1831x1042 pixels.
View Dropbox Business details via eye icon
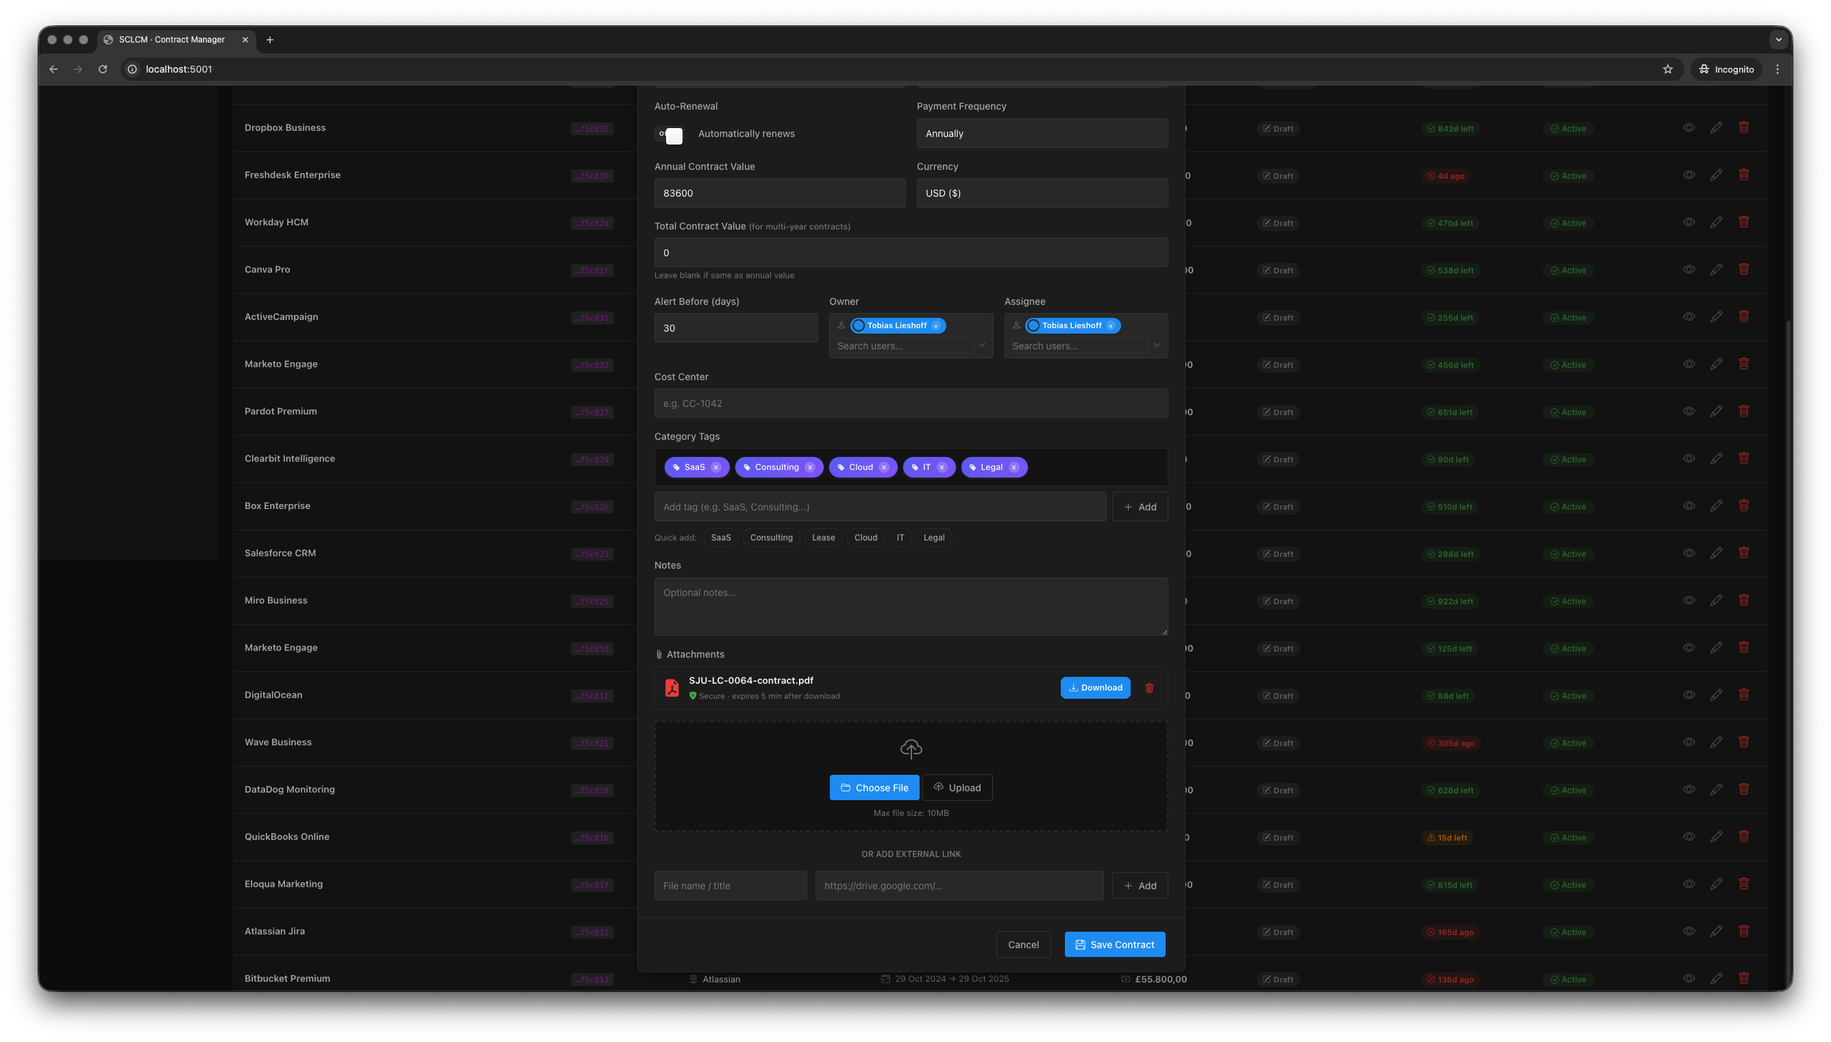coord(1688,127)
